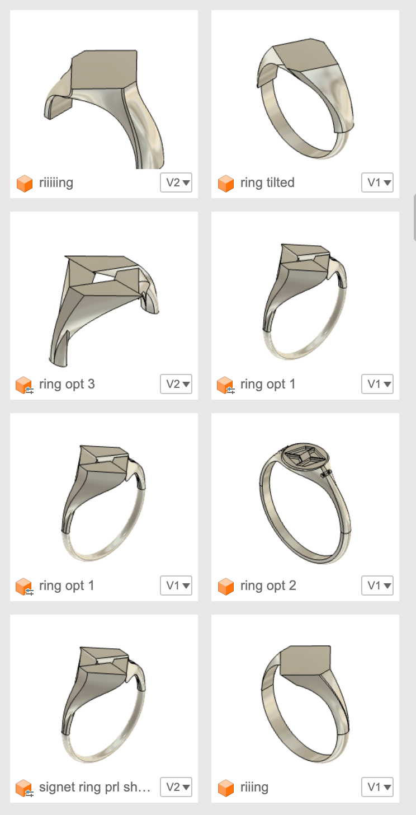Click the 'signet ring prl sh…' file name
The width and height of the screenshot is (416, 815).
(x=95, y=788)
